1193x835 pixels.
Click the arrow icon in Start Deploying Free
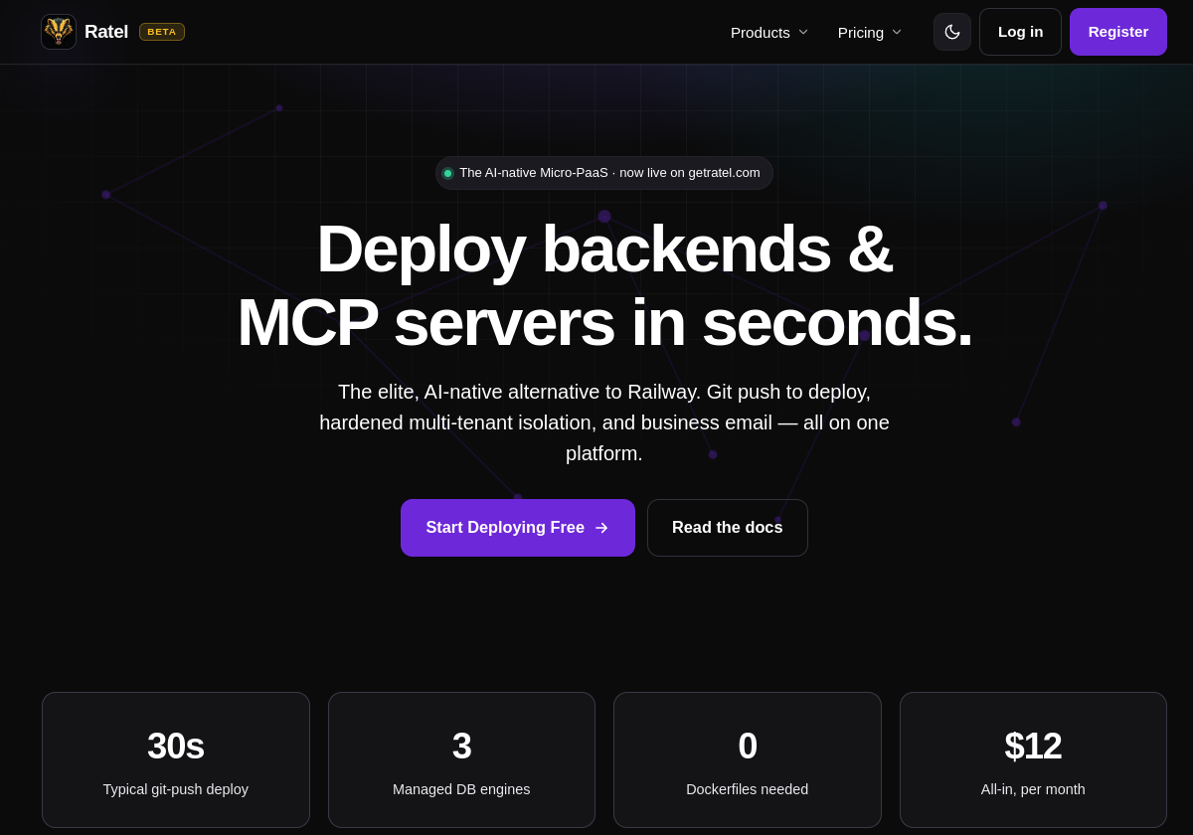(601, 528)
